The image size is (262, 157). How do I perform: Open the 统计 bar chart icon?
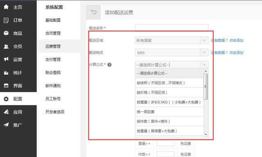[6, 73]
